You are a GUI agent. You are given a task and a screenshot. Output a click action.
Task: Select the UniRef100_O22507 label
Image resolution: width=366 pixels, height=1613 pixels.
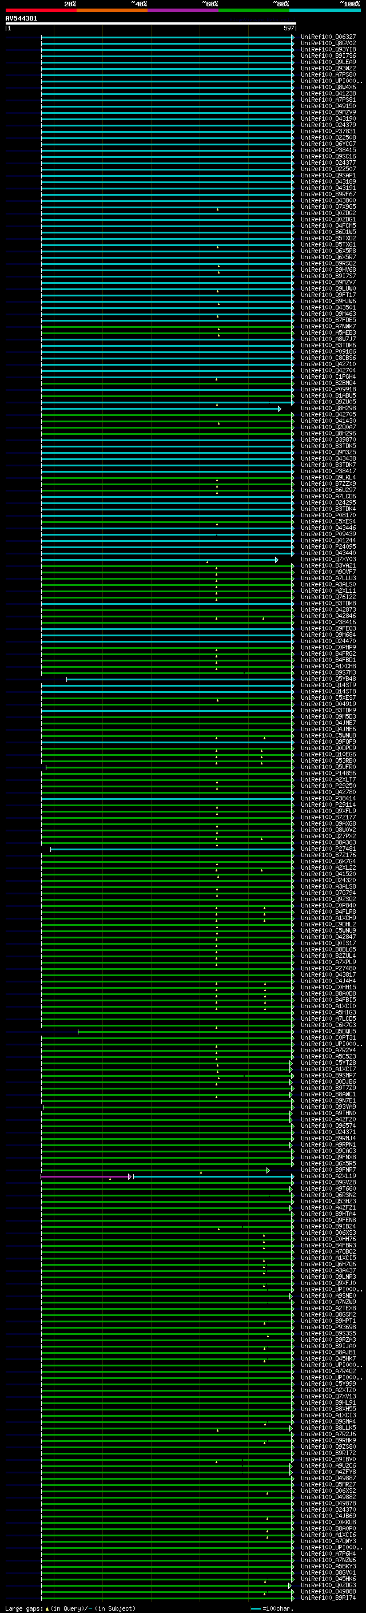coord(328,169)
